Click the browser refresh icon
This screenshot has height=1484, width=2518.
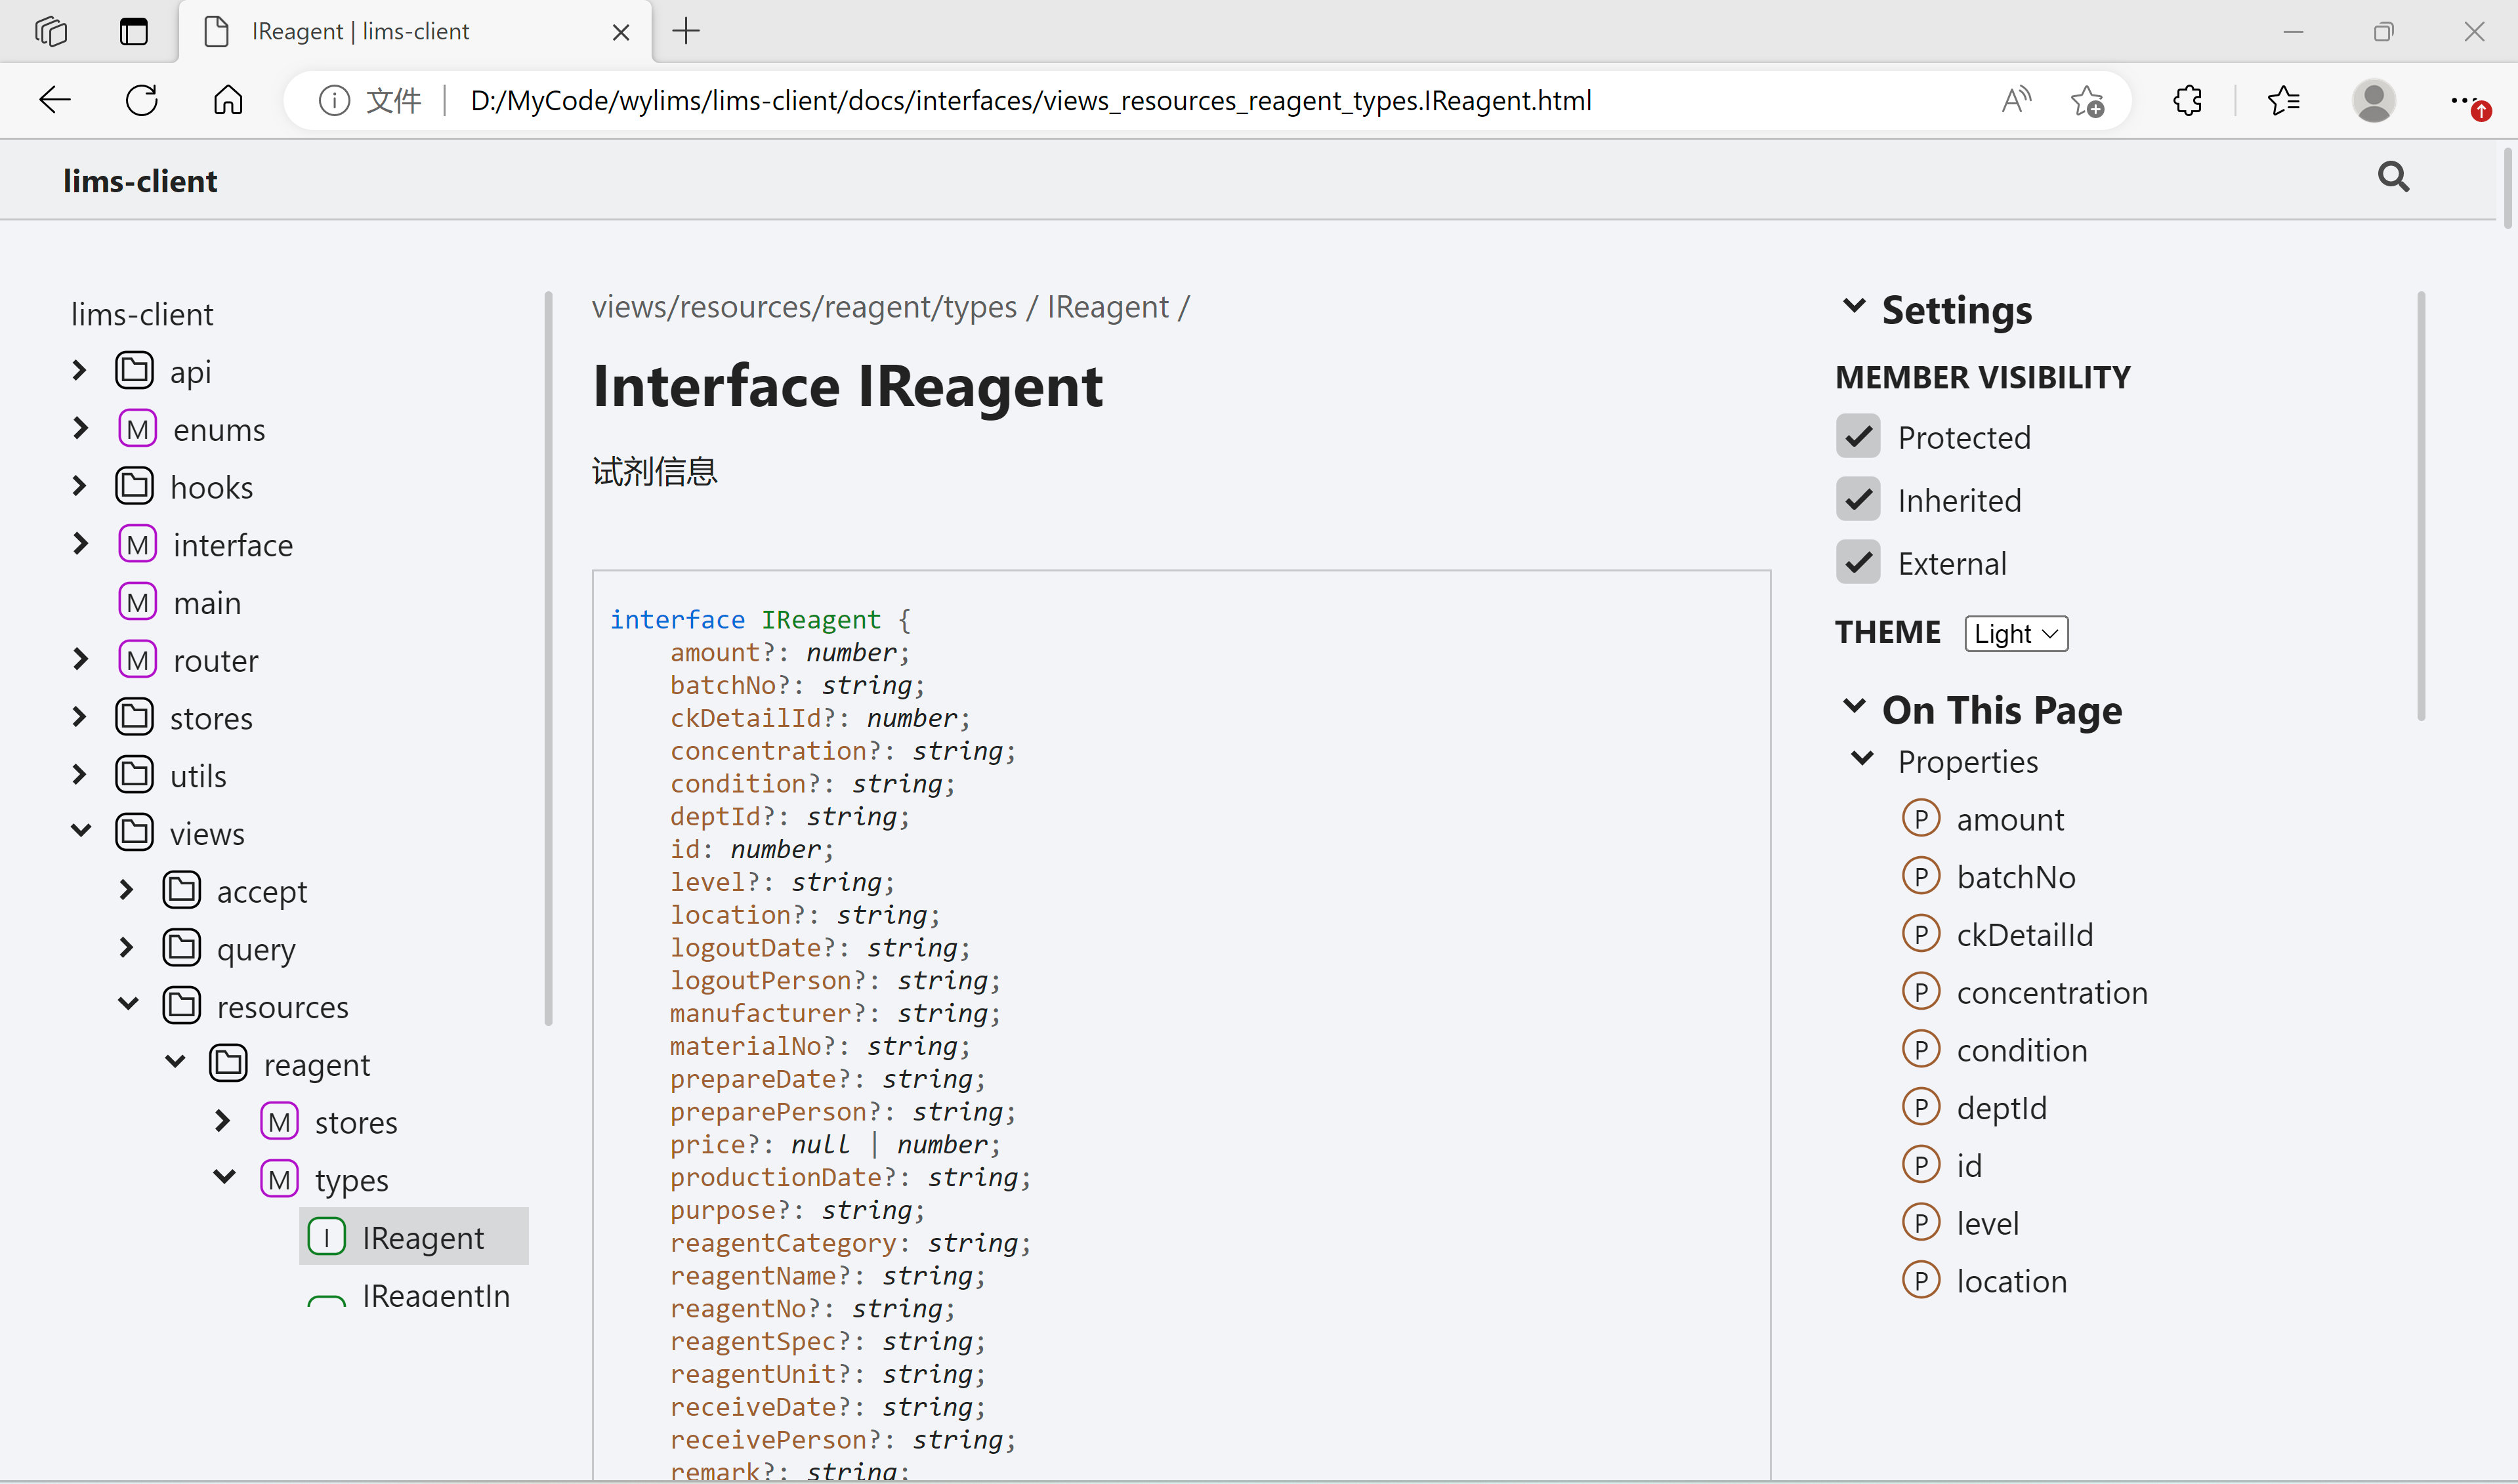click(142, 100)
